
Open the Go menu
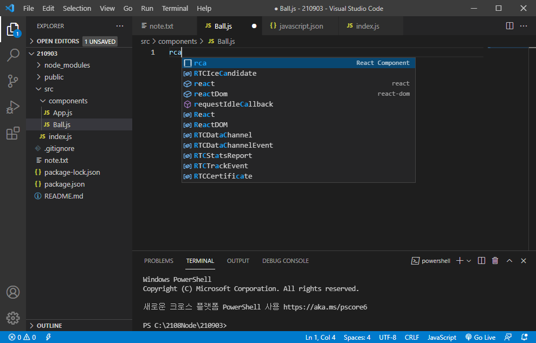(128, 8)
